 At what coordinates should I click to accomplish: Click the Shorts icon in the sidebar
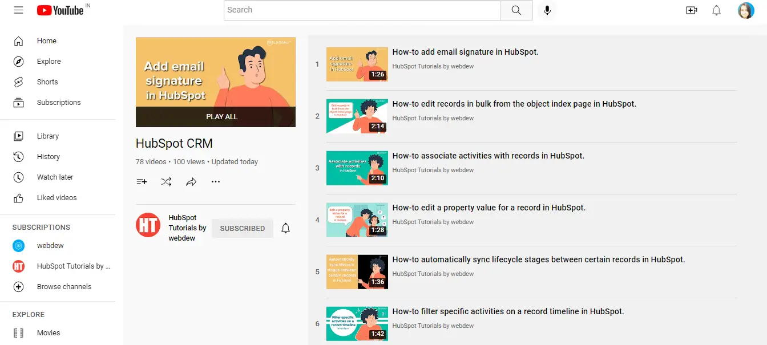pyautogui.click(x=19, y=82)
